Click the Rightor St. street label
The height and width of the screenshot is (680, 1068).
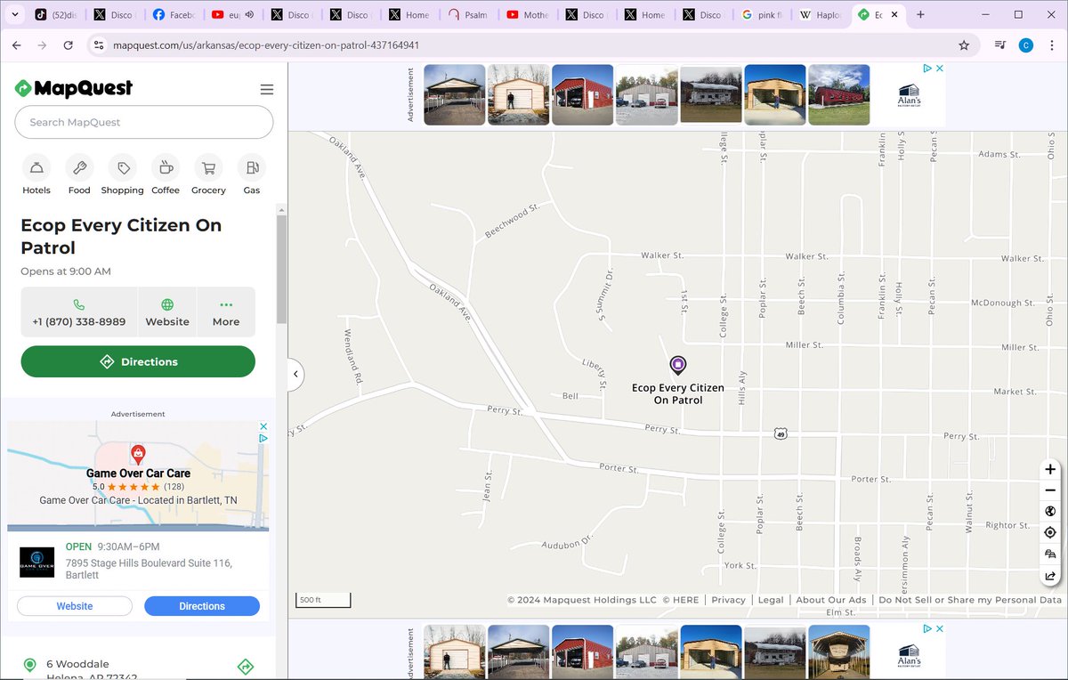tap(1007, 525)
